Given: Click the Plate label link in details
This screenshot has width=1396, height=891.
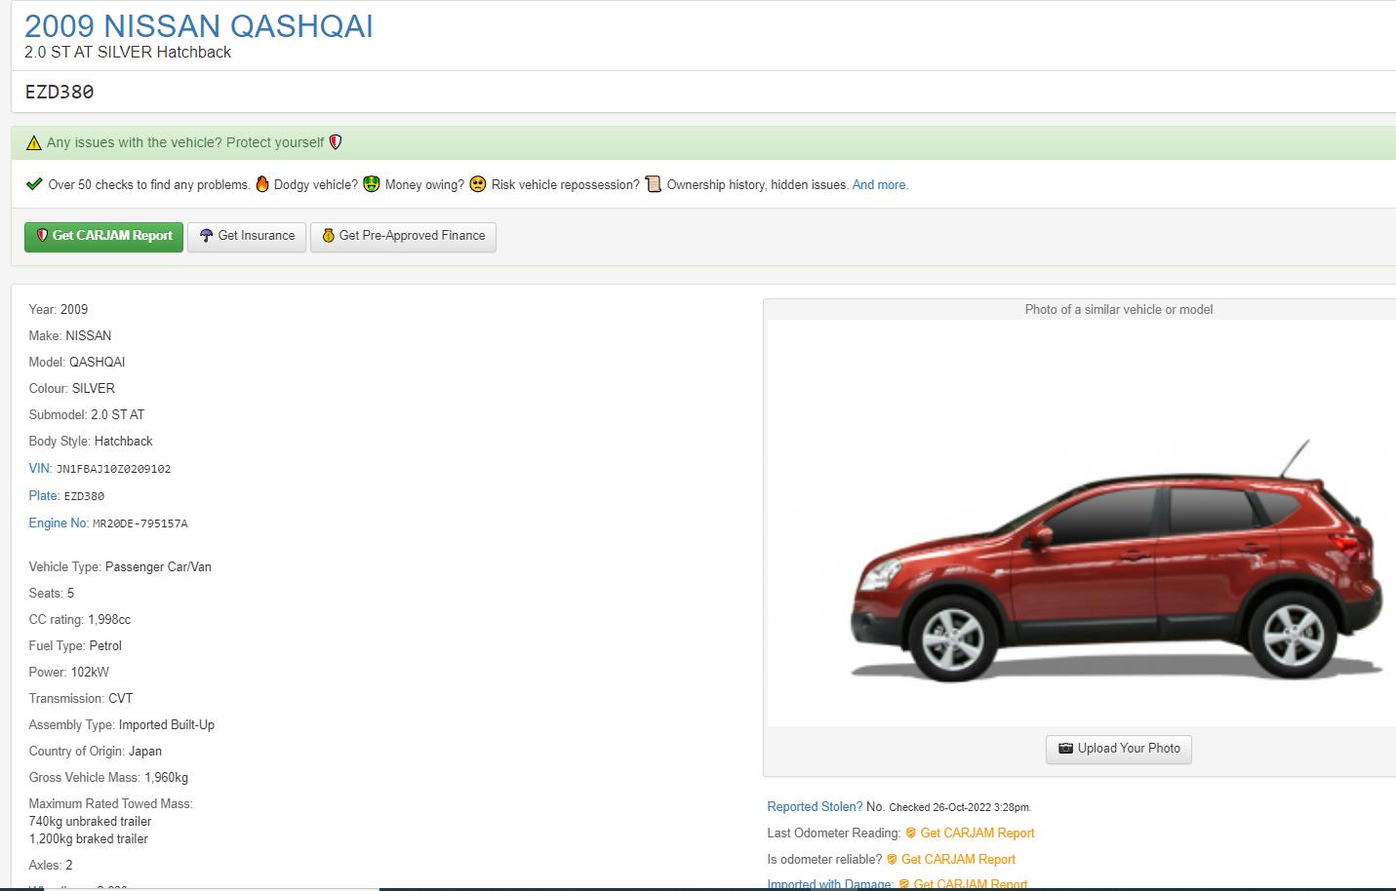Looking at the screenshot, I should point(43,495).
